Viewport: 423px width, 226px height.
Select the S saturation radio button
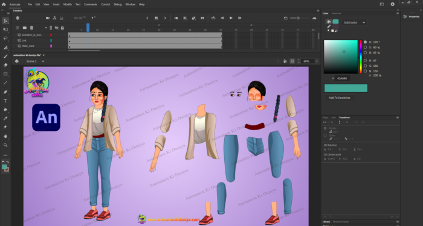365,48
